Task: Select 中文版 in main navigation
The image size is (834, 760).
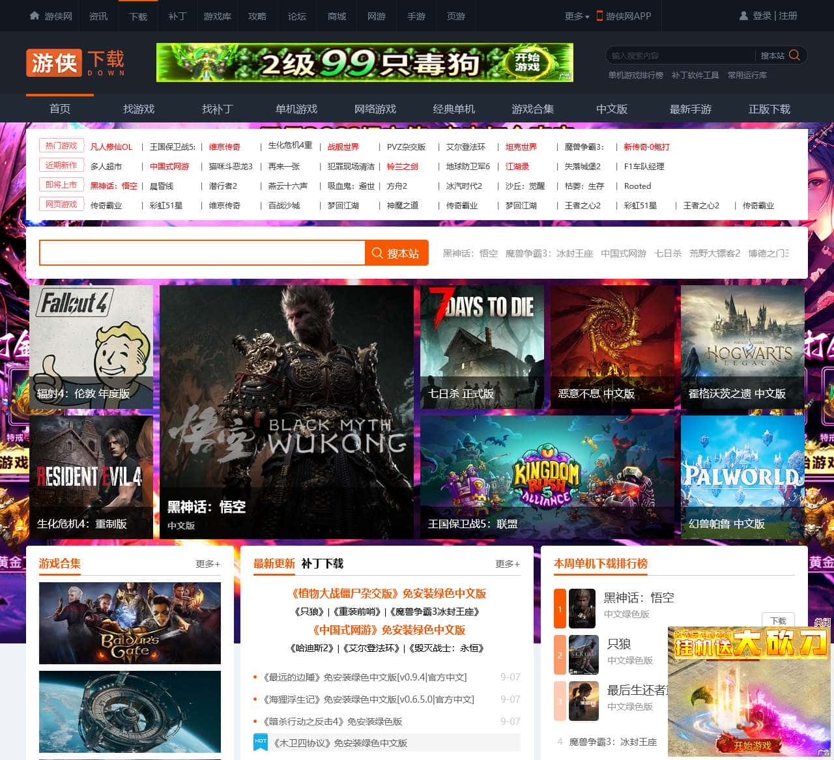Action: pos(612,109)
